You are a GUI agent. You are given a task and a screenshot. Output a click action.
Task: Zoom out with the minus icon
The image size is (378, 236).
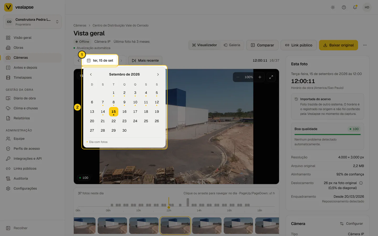(238, 77)
